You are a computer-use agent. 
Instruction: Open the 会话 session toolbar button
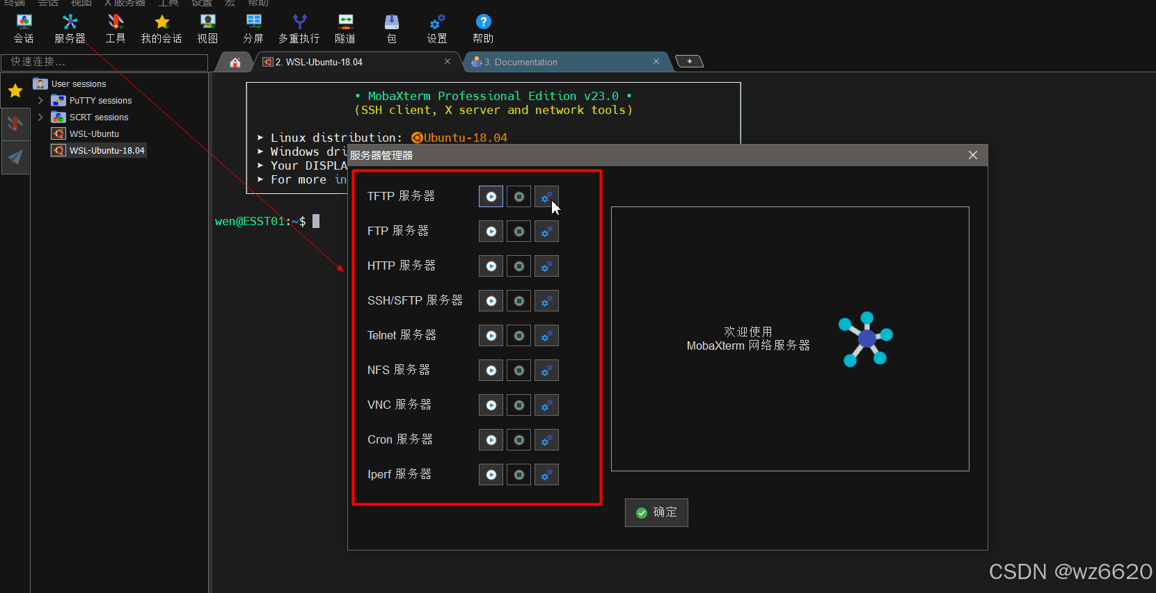(x=24, y=29)
